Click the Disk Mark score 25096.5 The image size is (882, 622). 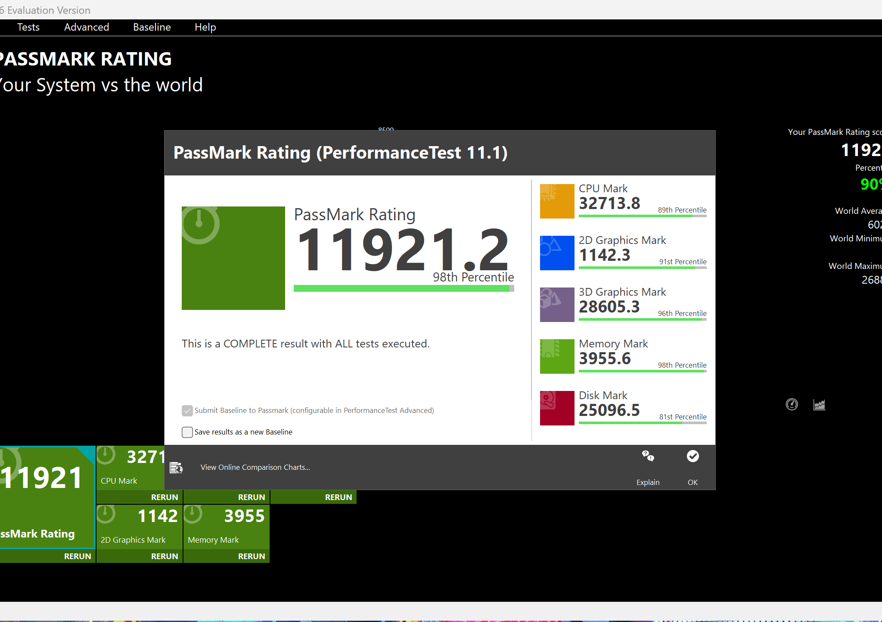pyautogui.click(x=609, y=410)
